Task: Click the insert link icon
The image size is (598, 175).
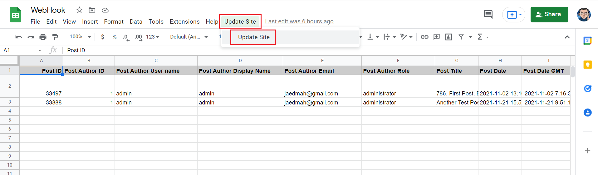Action: coord(424,37)
